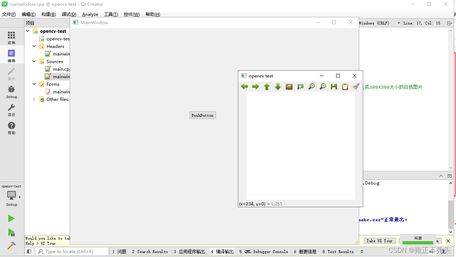Run the project with the green play icon
This screenshot has width=456, height=257.
11,218
